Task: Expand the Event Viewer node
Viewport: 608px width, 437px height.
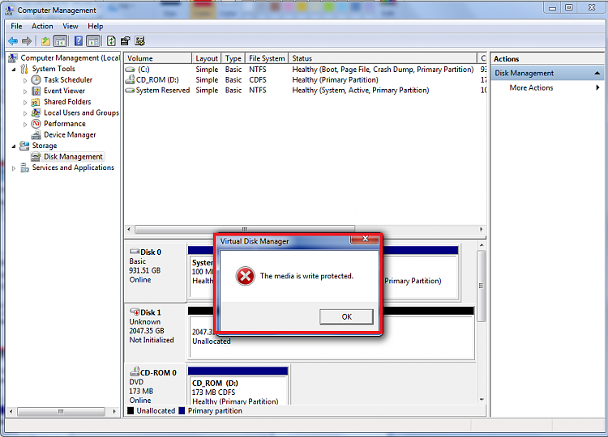Action: click(x=25, y=91)
